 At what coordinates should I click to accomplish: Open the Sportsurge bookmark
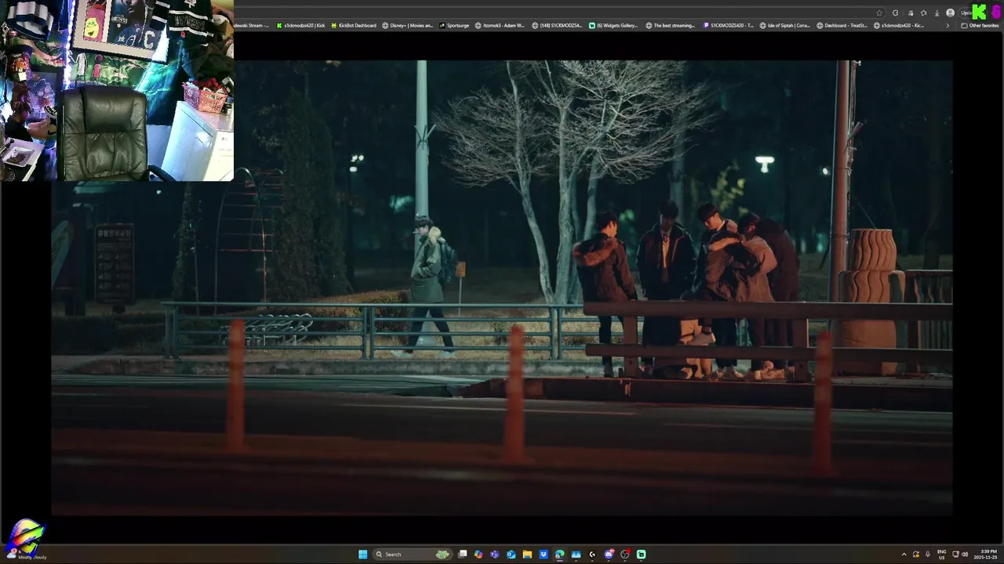(454, 25)
